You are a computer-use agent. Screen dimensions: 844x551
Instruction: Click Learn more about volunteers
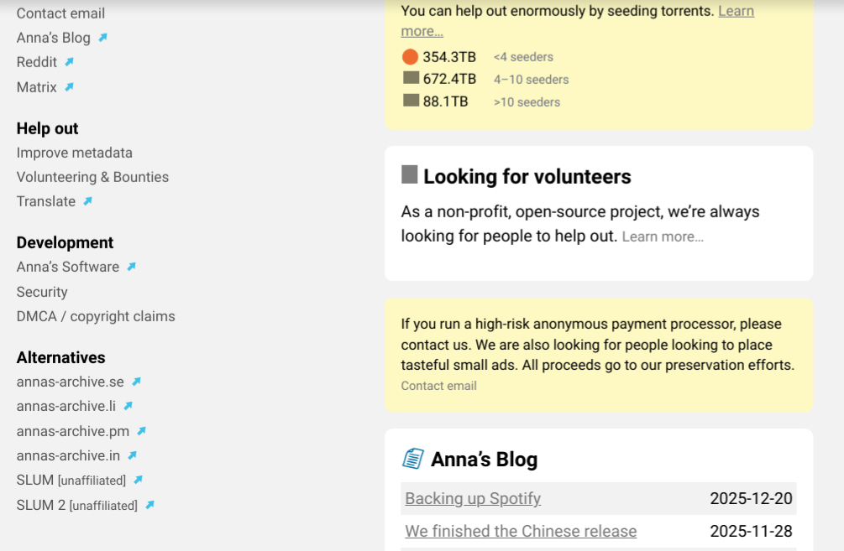click(663, 237)
